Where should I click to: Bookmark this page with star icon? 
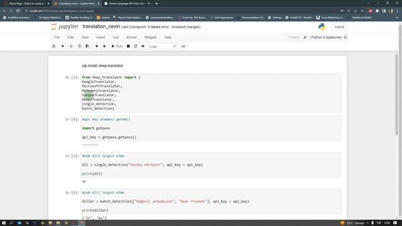tap(362, 11)
